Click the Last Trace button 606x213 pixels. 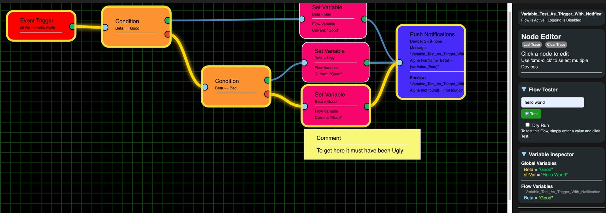tap(531, 45)
